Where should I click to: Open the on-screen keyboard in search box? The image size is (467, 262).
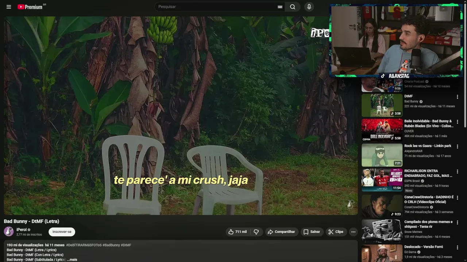(x=280, y=7)
